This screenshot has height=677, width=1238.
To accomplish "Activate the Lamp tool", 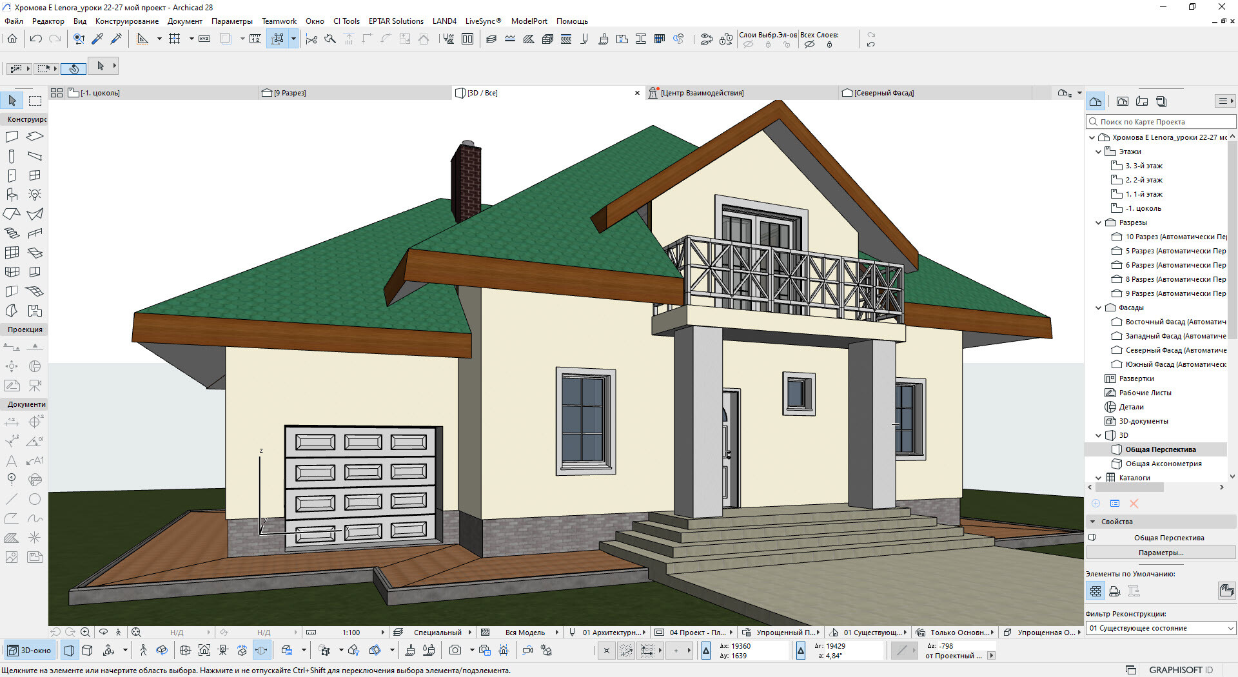I will [x=35, y=195].
